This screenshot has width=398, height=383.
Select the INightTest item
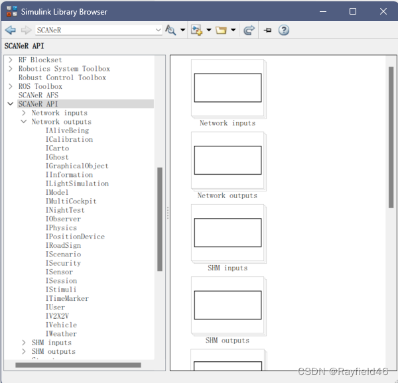[x=65, y=210]
